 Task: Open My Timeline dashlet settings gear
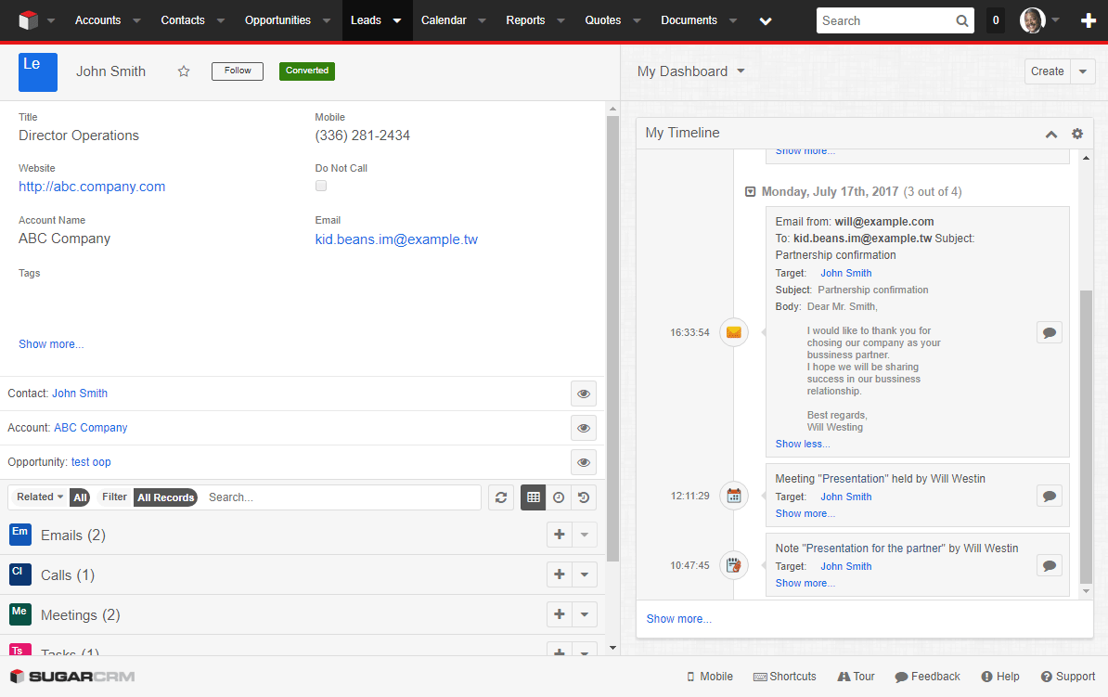(1076, 134)
